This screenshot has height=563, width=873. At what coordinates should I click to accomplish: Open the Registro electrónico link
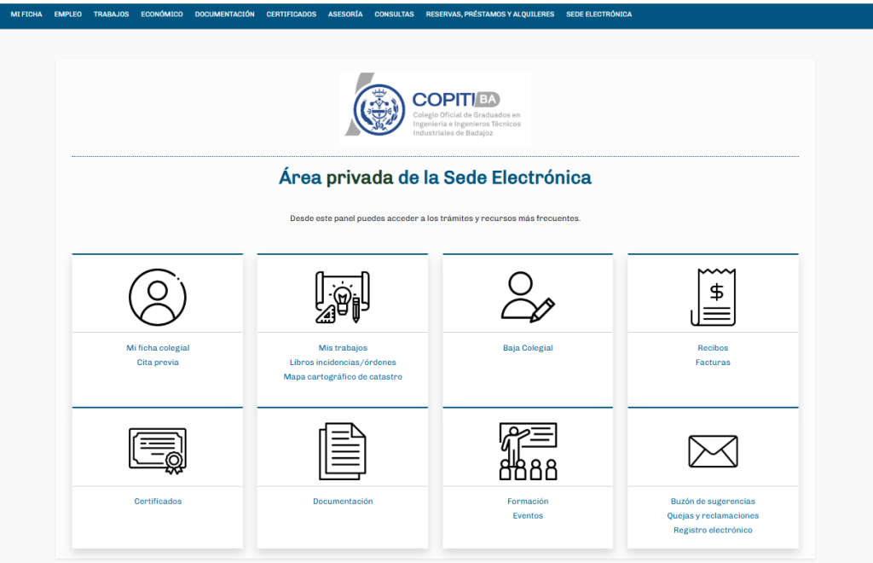coord(713,530)
